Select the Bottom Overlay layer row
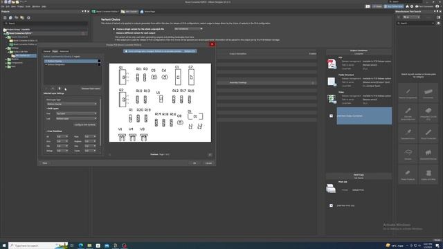Image resolution: width=443 pixels, height=249 pixels. pos(71,61)
